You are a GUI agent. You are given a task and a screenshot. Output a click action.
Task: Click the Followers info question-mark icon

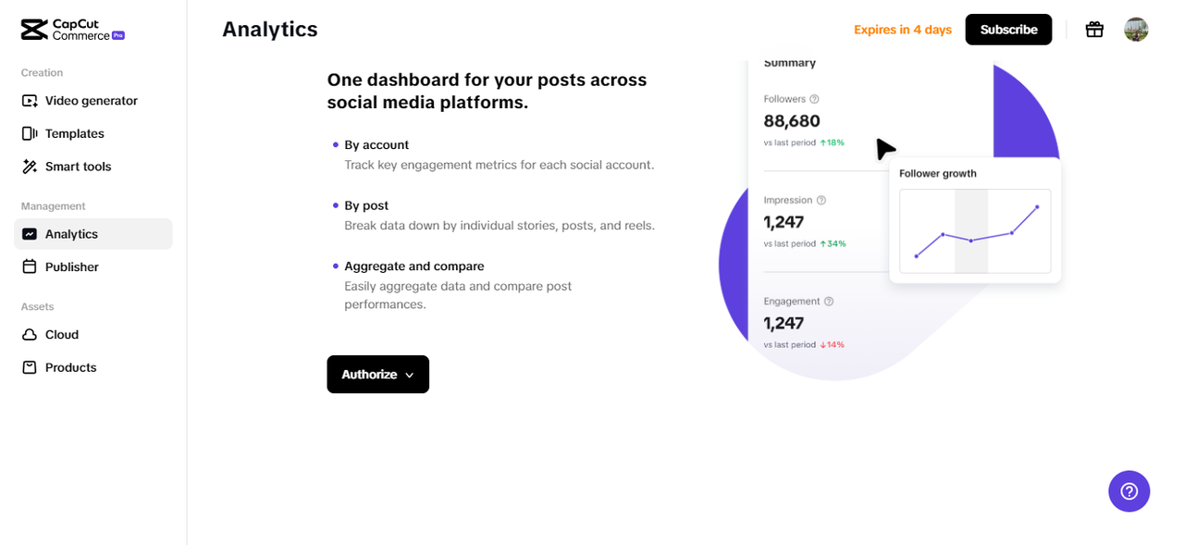click(814, 99)
